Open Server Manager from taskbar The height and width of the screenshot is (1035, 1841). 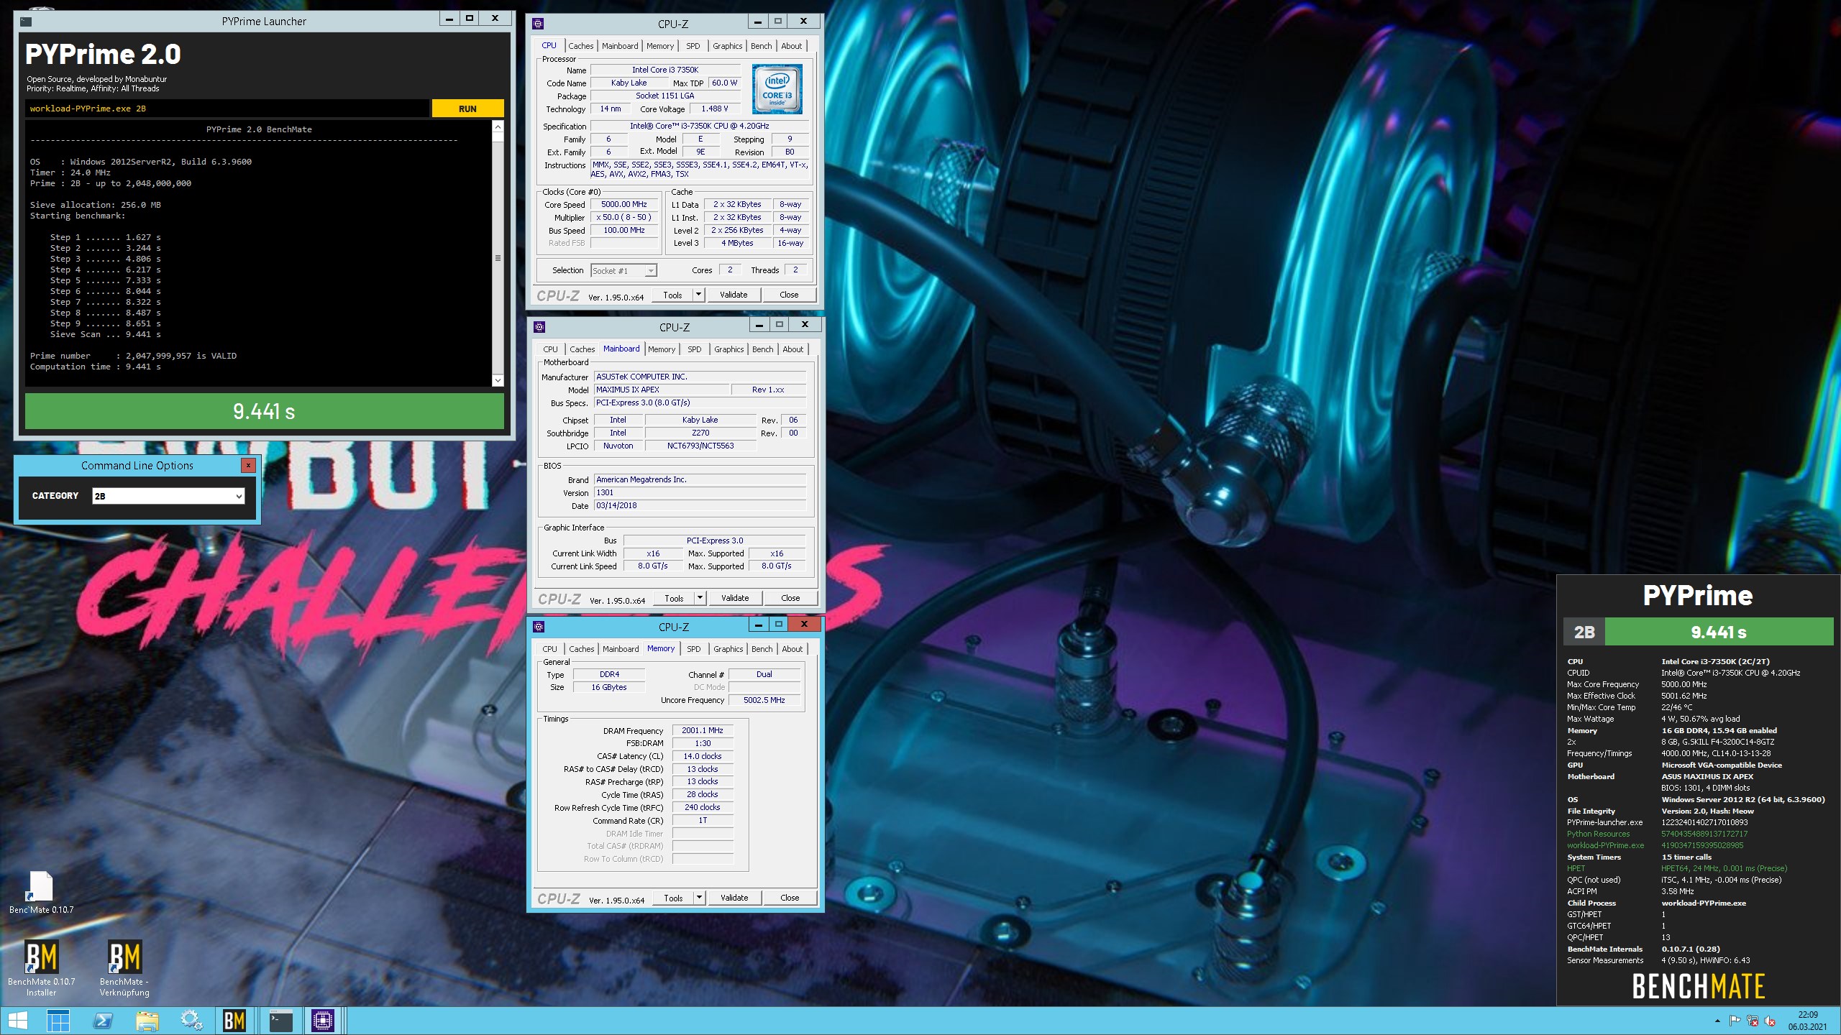(x=58, y=1021)
